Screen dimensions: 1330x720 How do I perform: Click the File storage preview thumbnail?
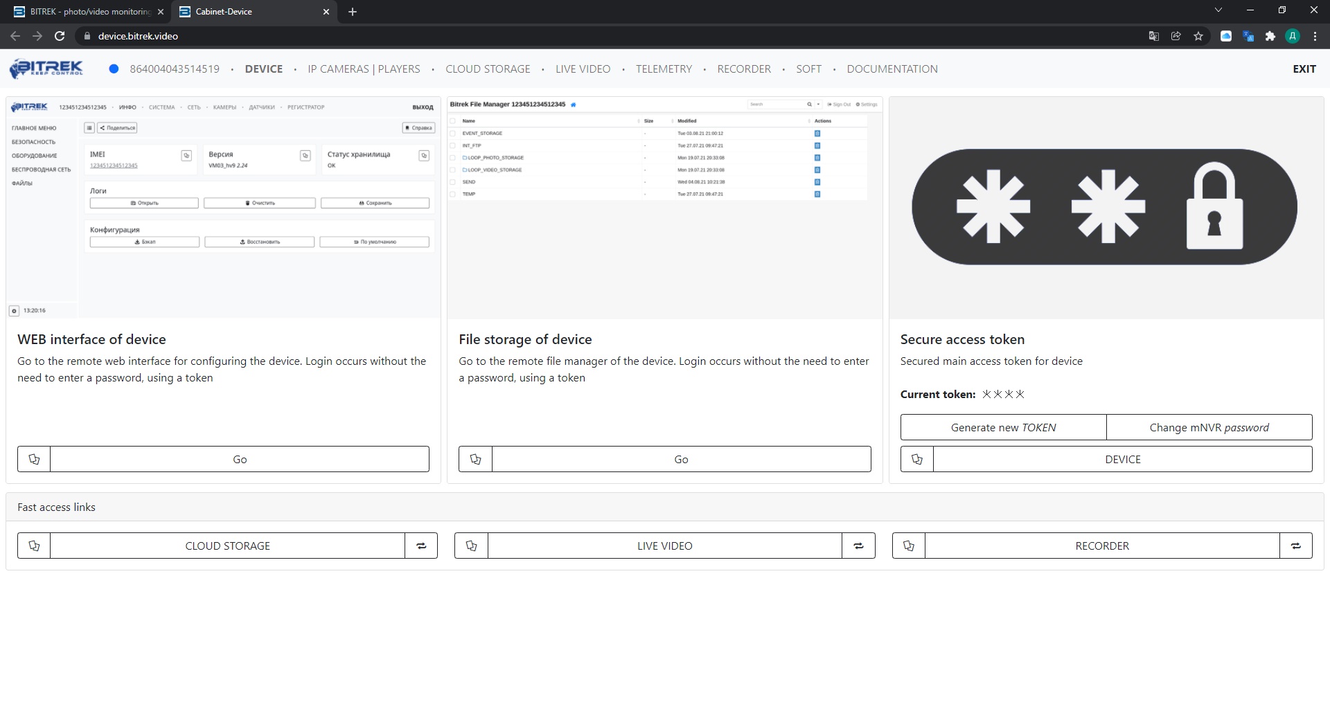coord(664,208)
